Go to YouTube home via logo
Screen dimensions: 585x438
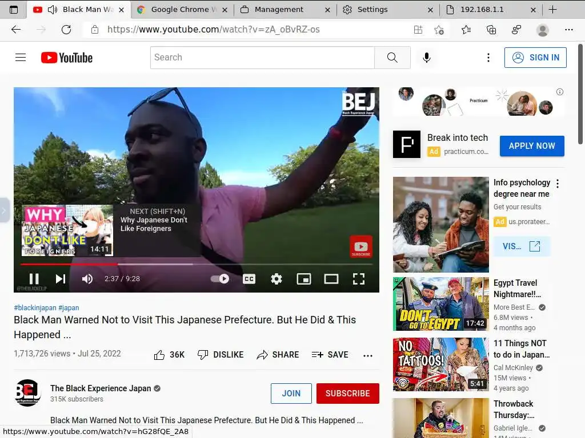[x=67, y=58]
